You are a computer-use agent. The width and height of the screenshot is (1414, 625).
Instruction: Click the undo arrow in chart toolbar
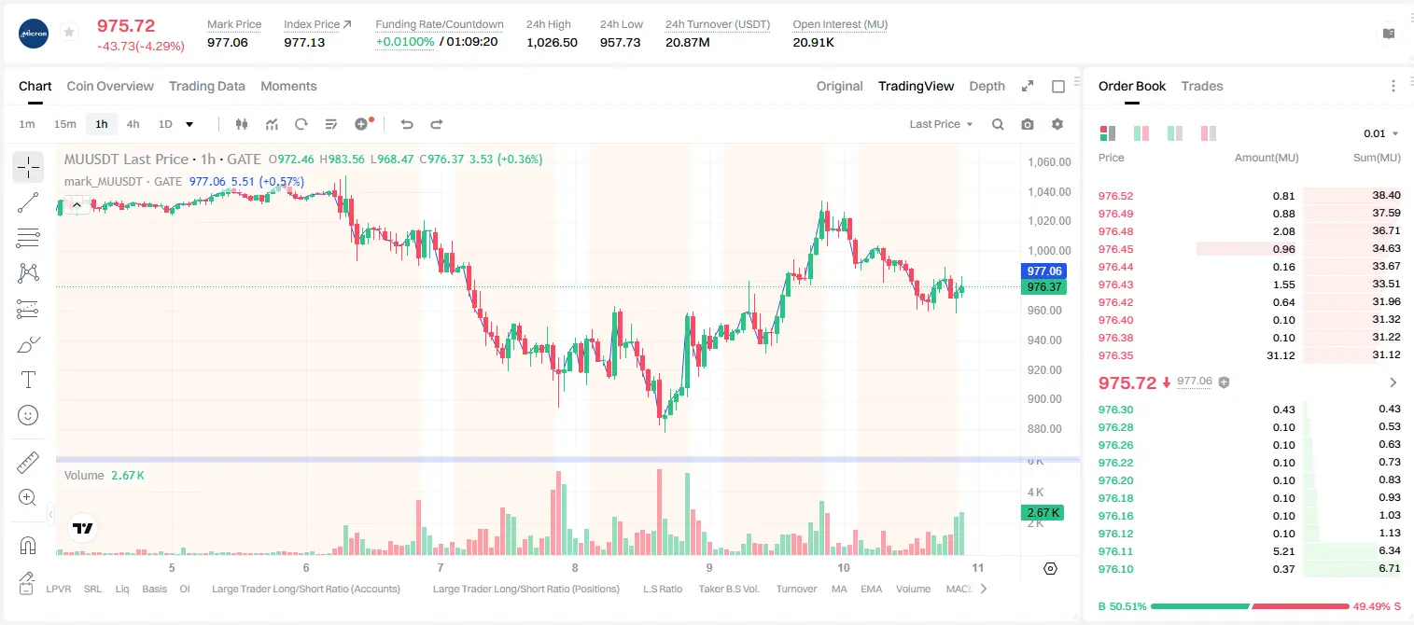(406, 124)
